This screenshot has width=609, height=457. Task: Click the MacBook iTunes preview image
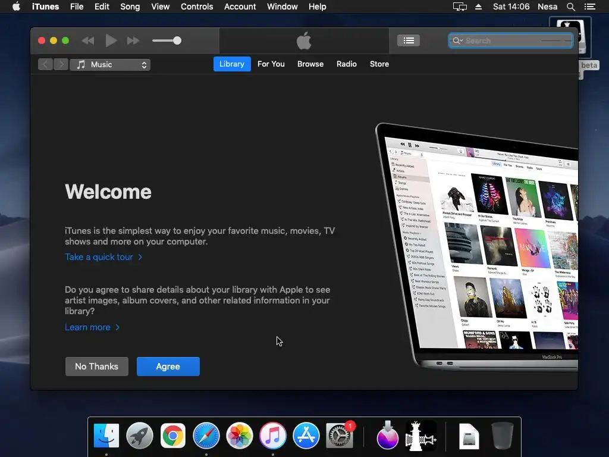[476, 247]
